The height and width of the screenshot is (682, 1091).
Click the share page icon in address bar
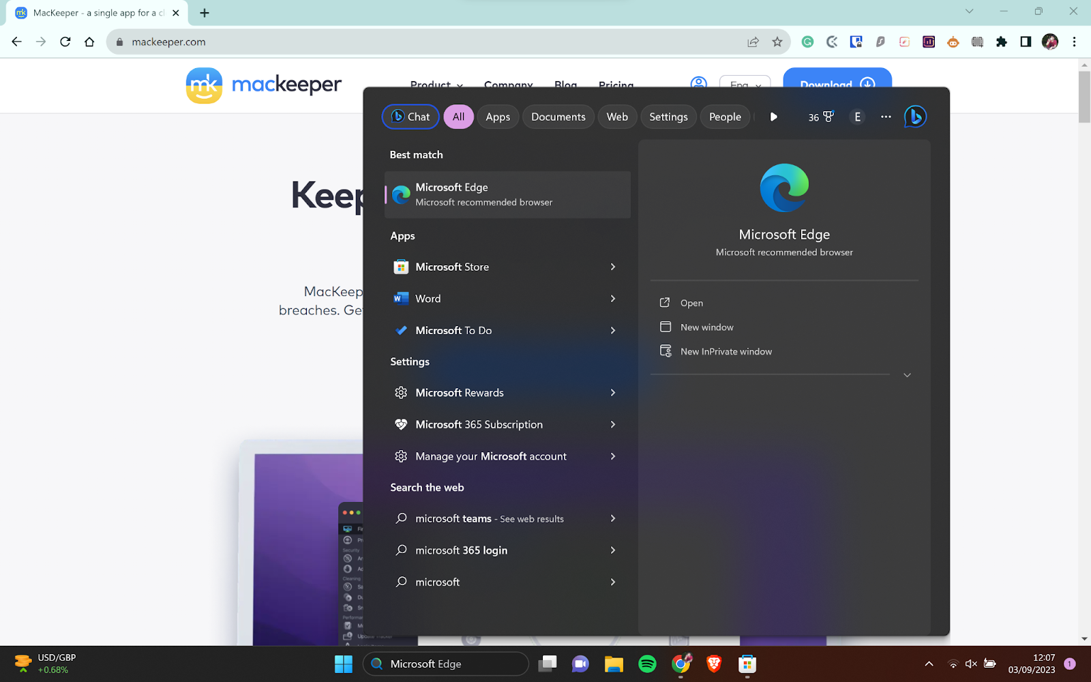tap(753, 42)
